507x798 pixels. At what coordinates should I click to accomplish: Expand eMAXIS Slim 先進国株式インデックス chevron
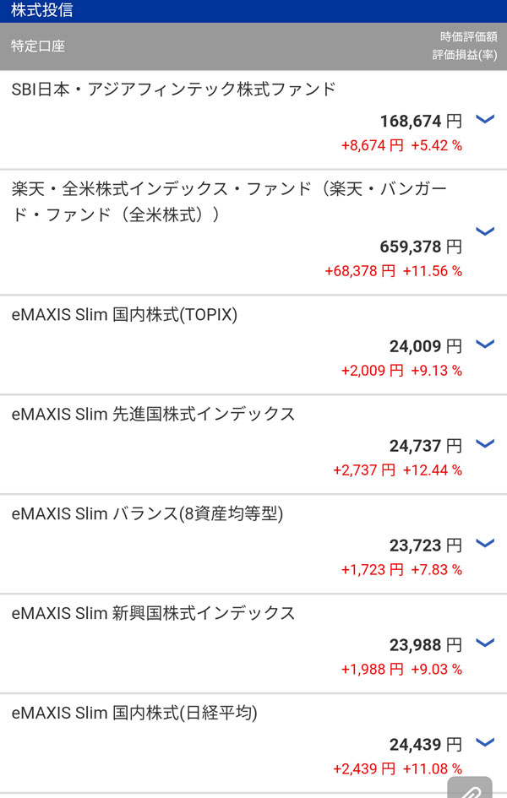[485, 443]
